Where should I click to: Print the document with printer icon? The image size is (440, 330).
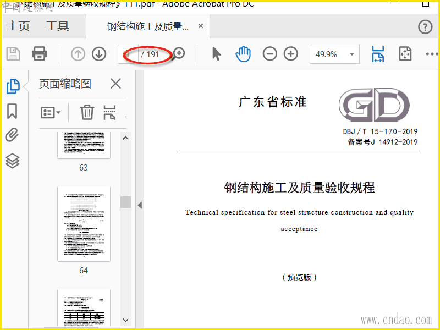tap(39, 53)
